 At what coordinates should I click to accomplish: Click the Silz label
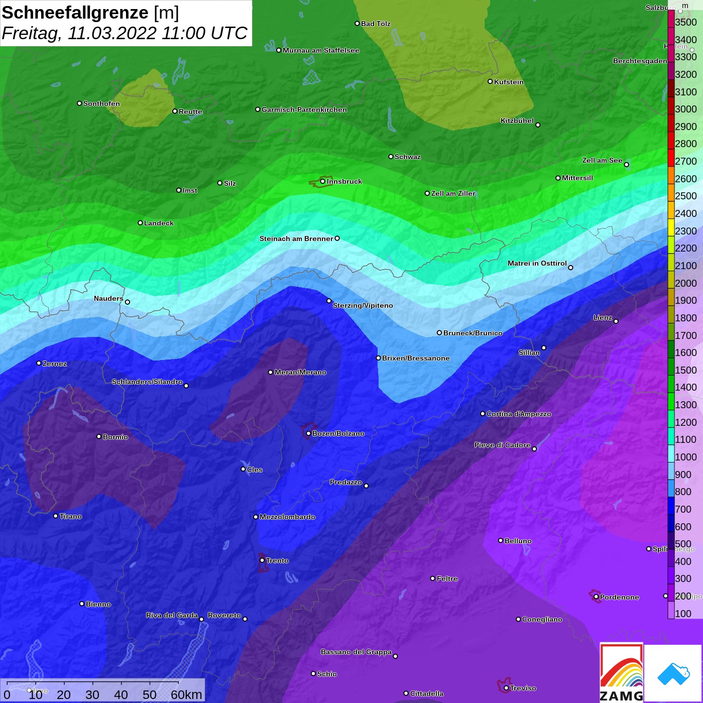[230, 183]
